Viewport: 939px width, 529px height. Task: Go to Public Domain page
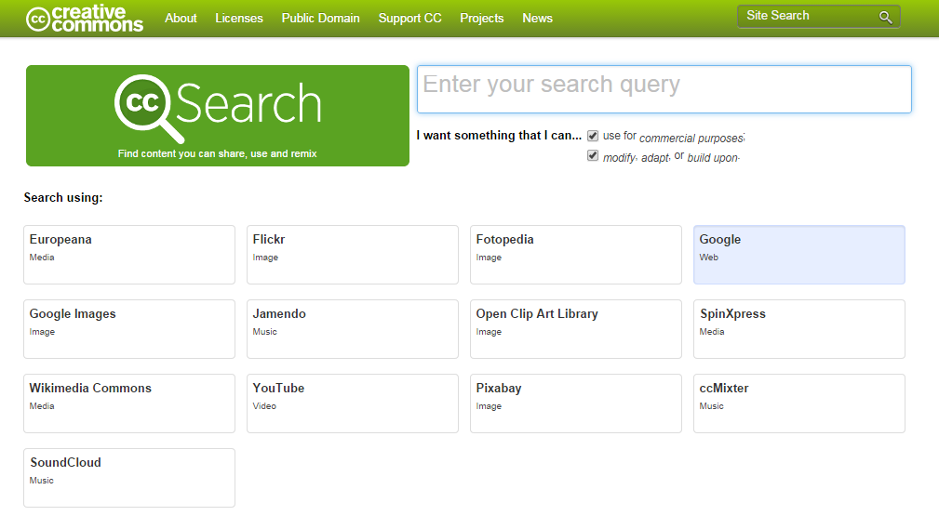[320, 18]
